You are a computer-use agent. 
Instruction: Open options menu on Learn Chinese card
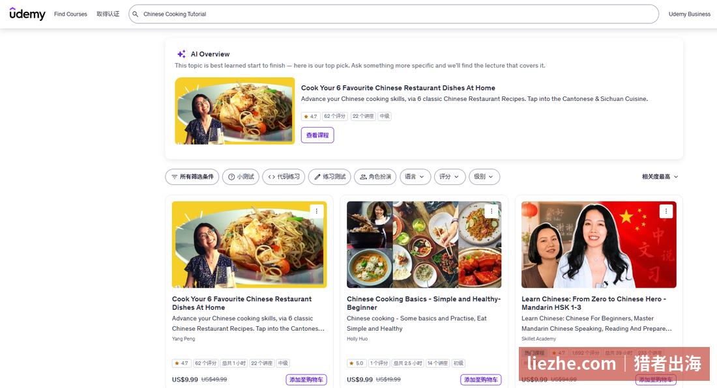click(666, 211)
